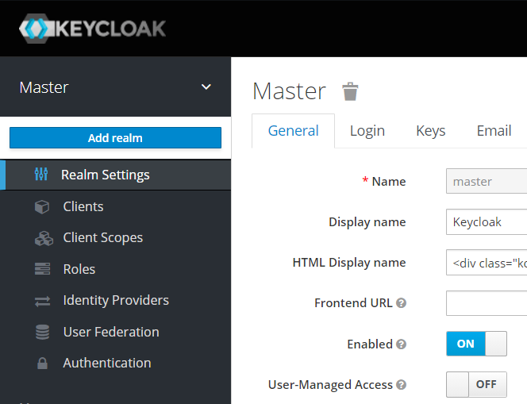Viewport: 527px width, 404px height.
Task: Open the Keys tab
Action: click(430, 131)
